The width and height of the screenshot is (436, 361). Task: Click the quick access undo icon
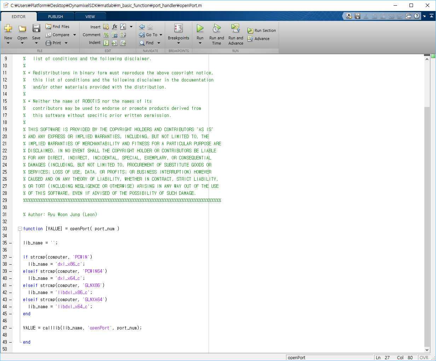click(x=391, y=16)
